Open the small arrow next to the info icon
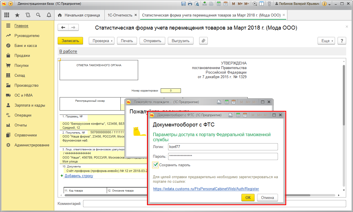Screen dimensions: 353x212 pos(330,4)
